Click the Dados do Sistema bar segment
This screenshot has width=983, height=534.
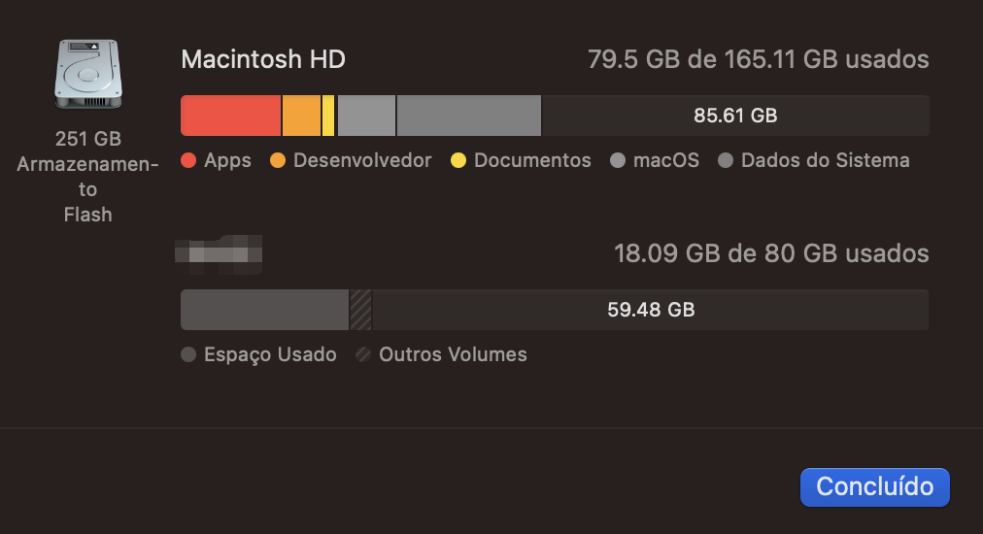tap(468, 116)
